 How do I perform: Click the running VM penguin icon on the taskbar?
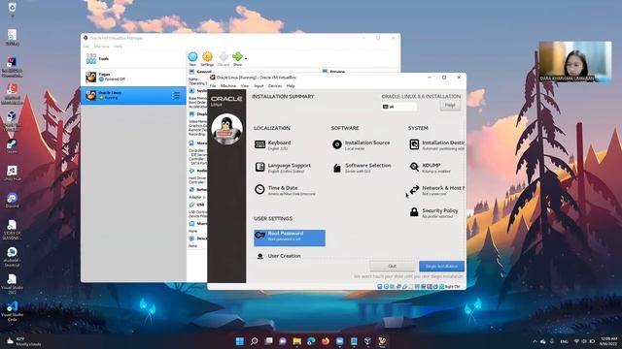tap(382, 341)
